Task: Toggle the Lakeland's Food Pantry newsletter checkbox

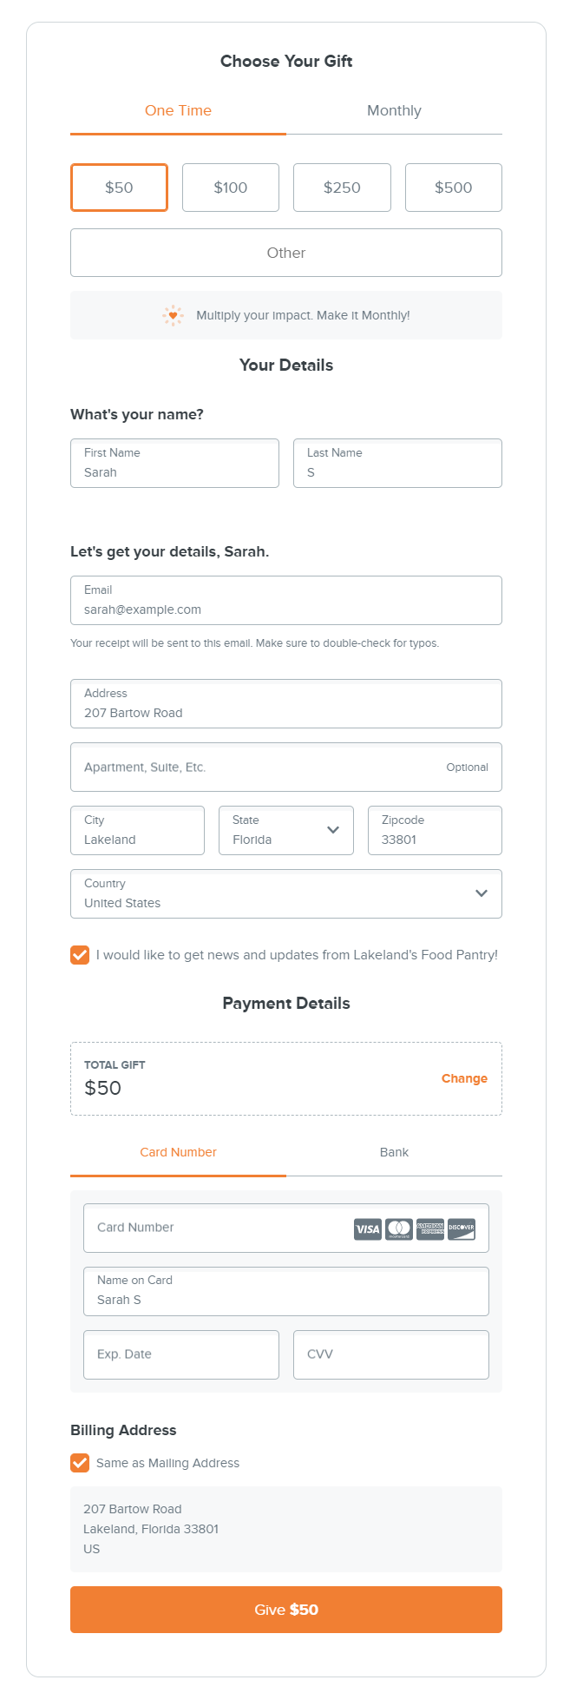Action: 80,955
